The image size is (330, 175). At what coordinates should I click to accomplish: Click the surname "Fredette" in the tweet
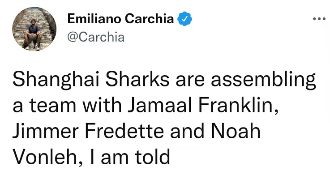[x=124, y=131]
